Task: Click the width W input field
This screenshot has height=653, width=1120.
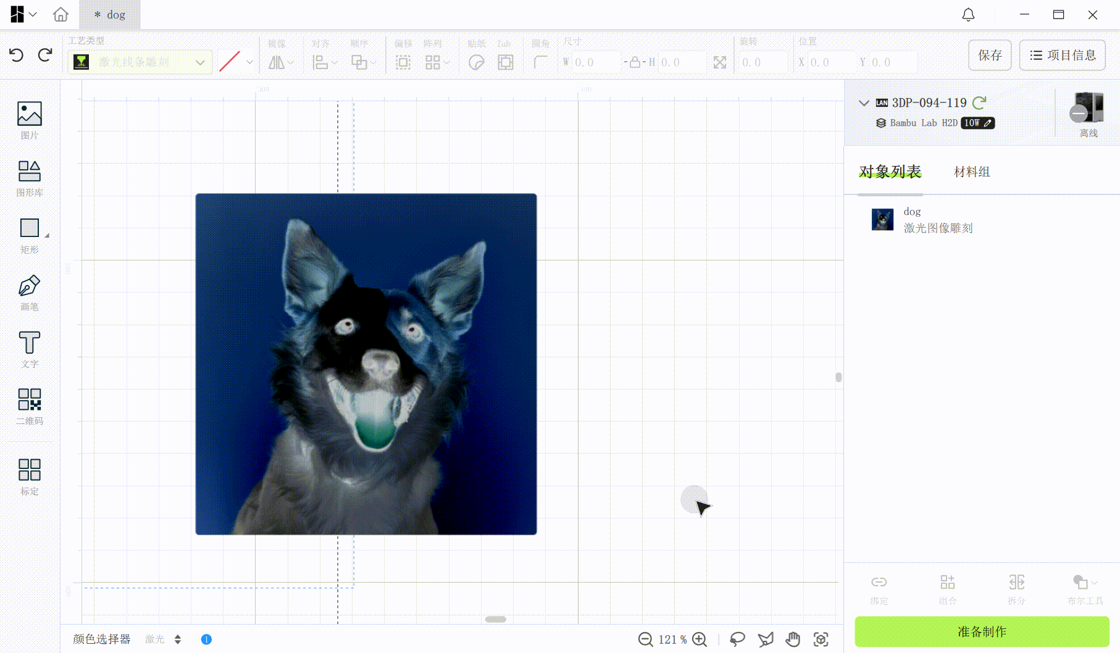Action: click(x=596, y=62)
